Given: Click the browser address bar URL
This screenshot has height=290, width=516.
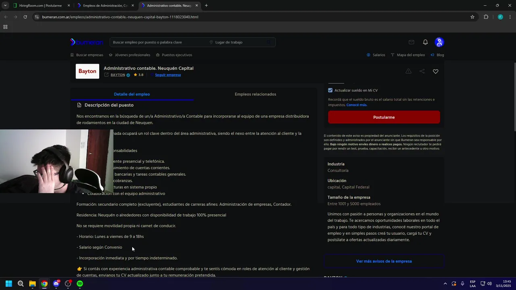Looking at the screenshot, I should click(x=120, y=17).
